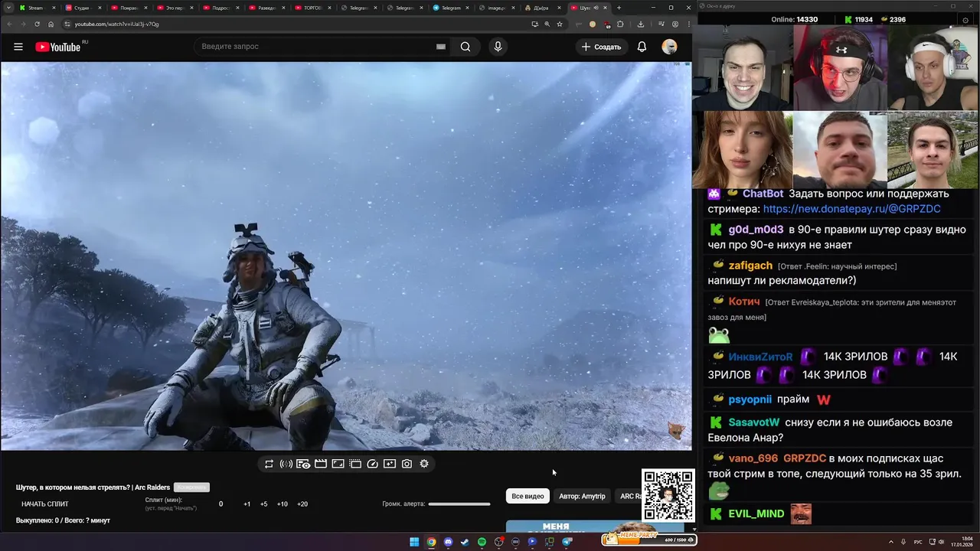Click the video filters sparkle icon
The image size is (980, 551).
tap(390, 464)
